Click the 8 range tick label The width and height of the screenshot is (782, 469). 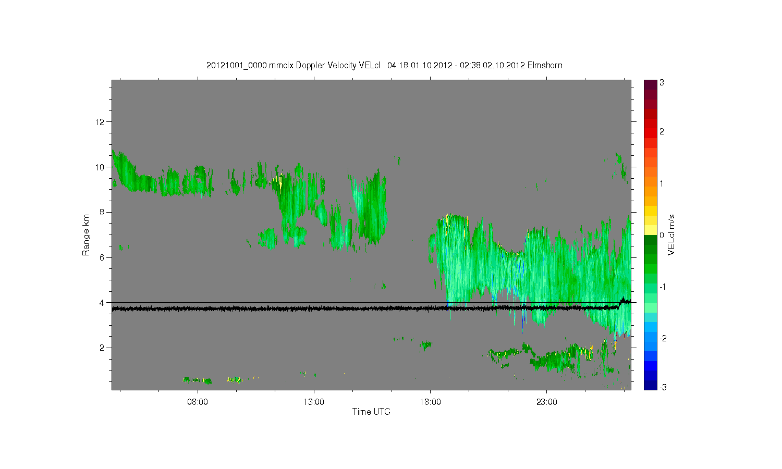coord(102,212)
